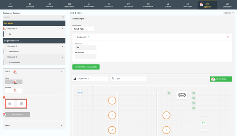This screenshot has height=136, width=237.
Task: Select table 13 on the floor plan
Action: pyautogui.click(x=166, y=130)
